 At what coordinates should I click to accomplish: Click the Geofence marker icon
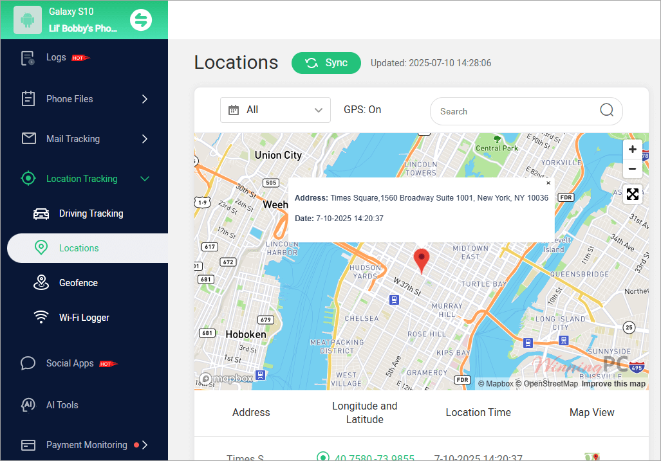tap(41, 282)
